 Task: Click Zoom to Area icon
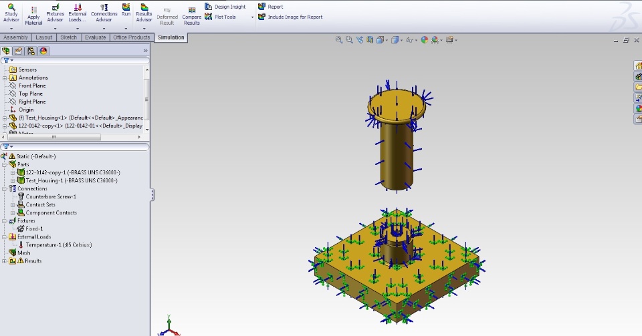coord(349,39)
